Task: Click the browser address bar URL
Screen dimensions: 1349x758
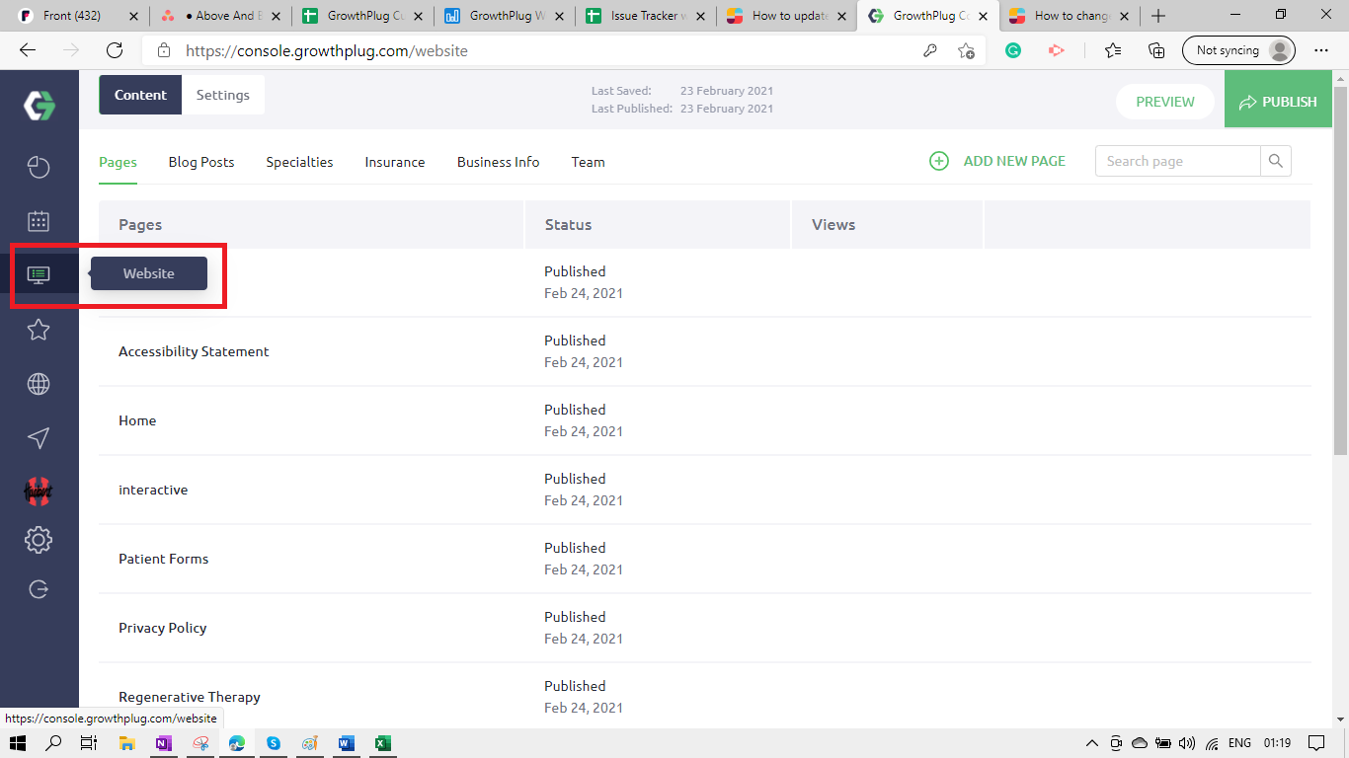Action: [327, 50]
